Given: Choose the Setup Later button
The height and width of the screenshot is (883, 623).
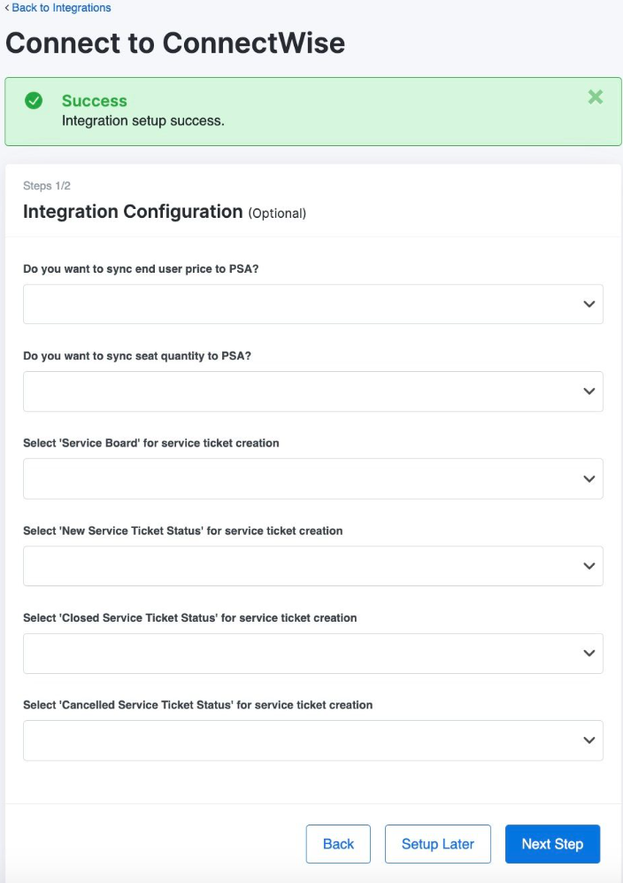Looking at the screenshot, I should [438, 843].
